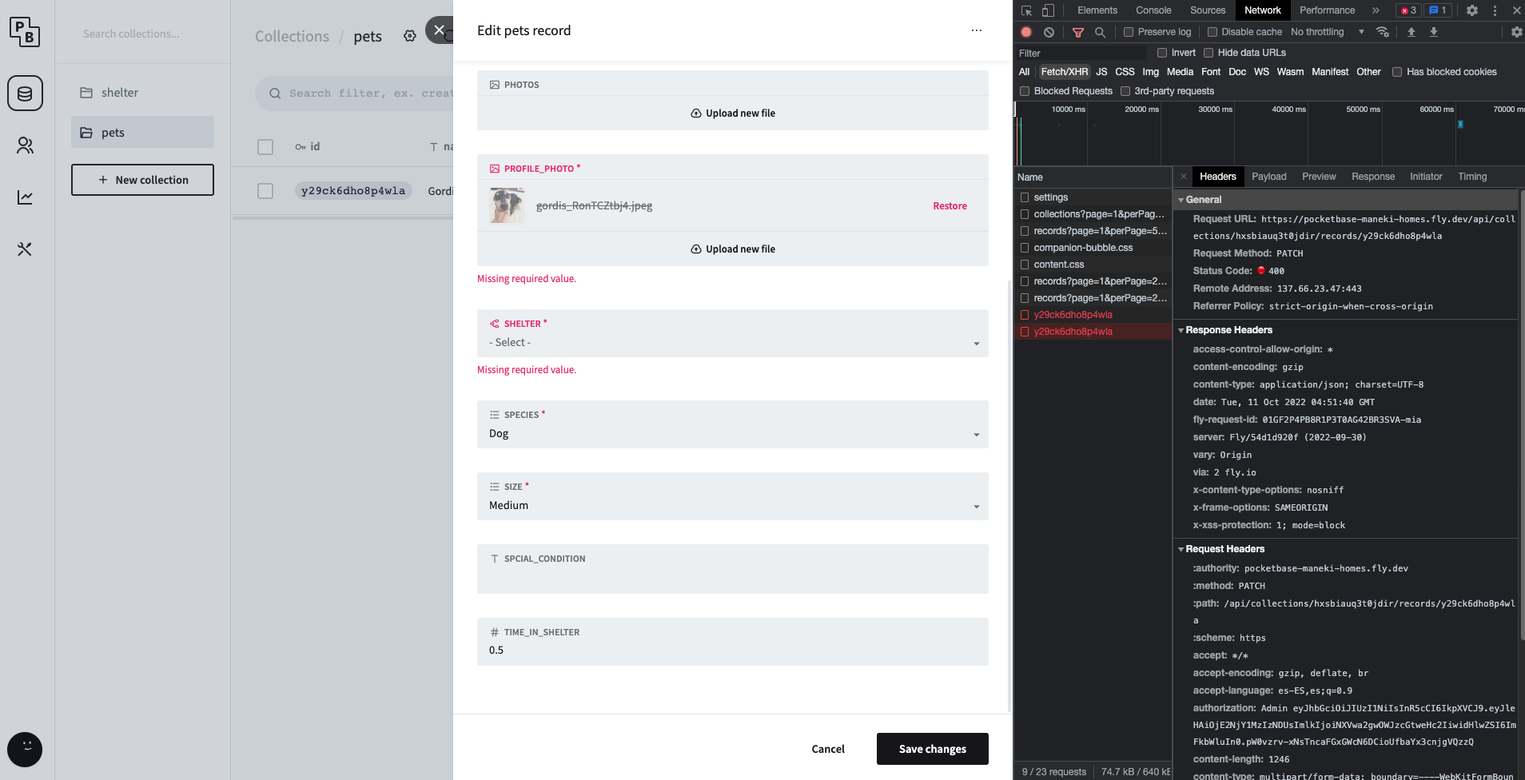The width and height of the screenshot is (1525, 780).
Task: Open the SPECIES dropdown showing Dog
Action: click(733, 424)
